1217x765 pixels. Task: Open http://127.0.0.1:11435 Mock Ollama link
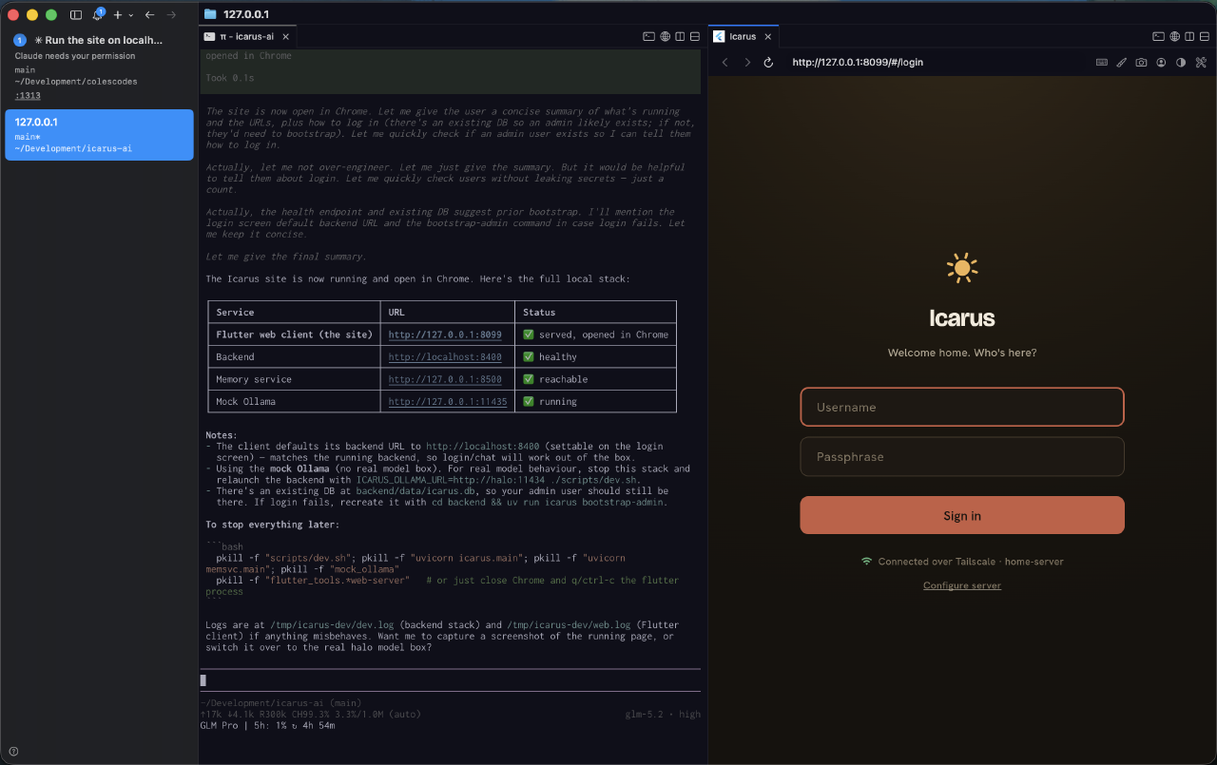click(448, 401)
